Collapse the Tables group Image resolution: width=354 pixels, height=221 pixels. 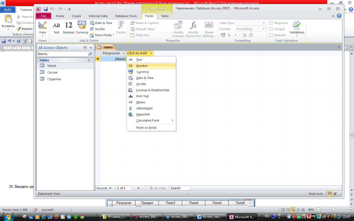[x=89, y=60]
